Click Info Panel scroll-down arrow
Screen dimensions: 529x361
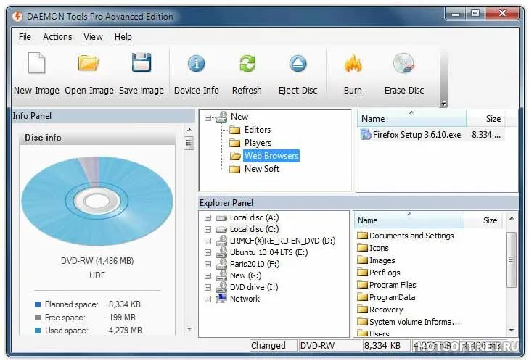(189, 328)
